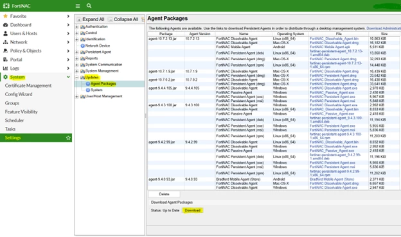401x237 pixels.
Task: Expand the Logs menu chevron
Action: tap(68, 68)
